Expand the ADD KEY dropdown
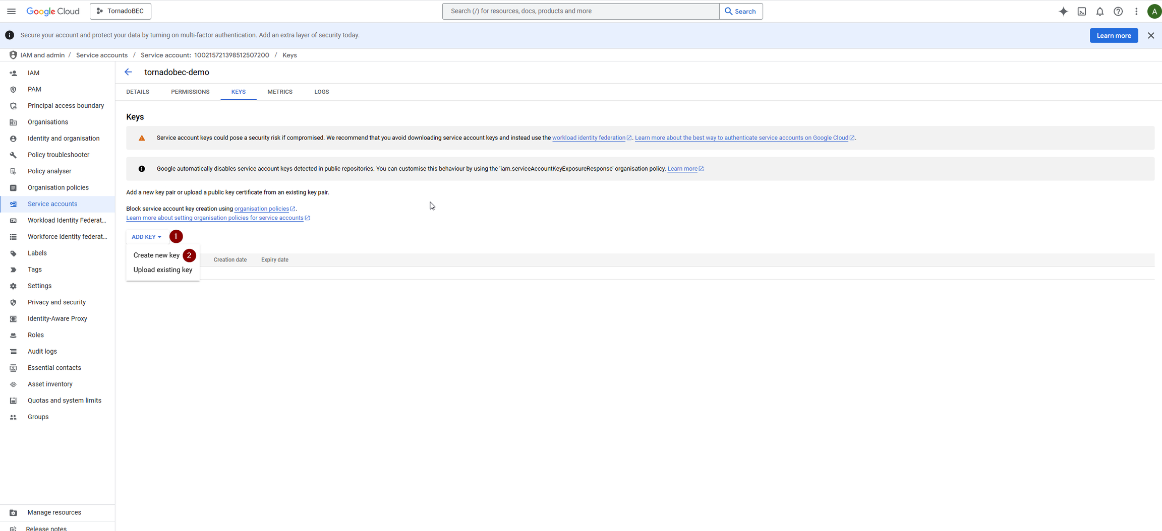Image resolution: width=1162 pixels, height=531 pixels. click(x=146, y=237)
